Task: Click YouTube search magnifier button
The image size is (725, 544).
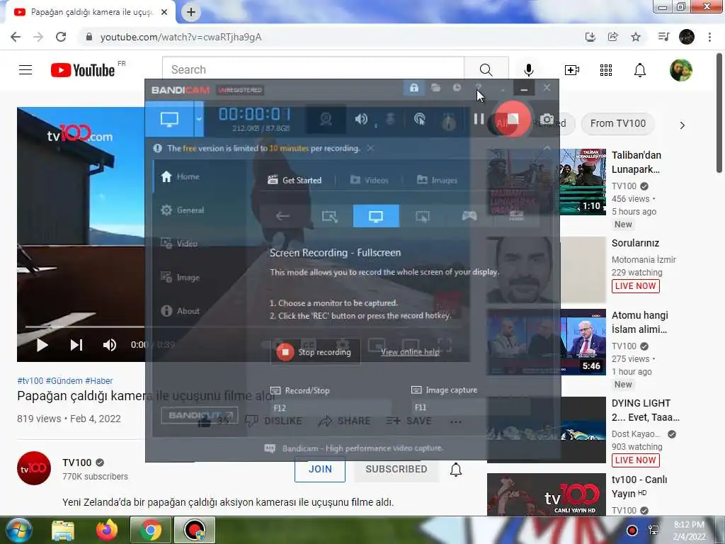Action: (486, 69)
